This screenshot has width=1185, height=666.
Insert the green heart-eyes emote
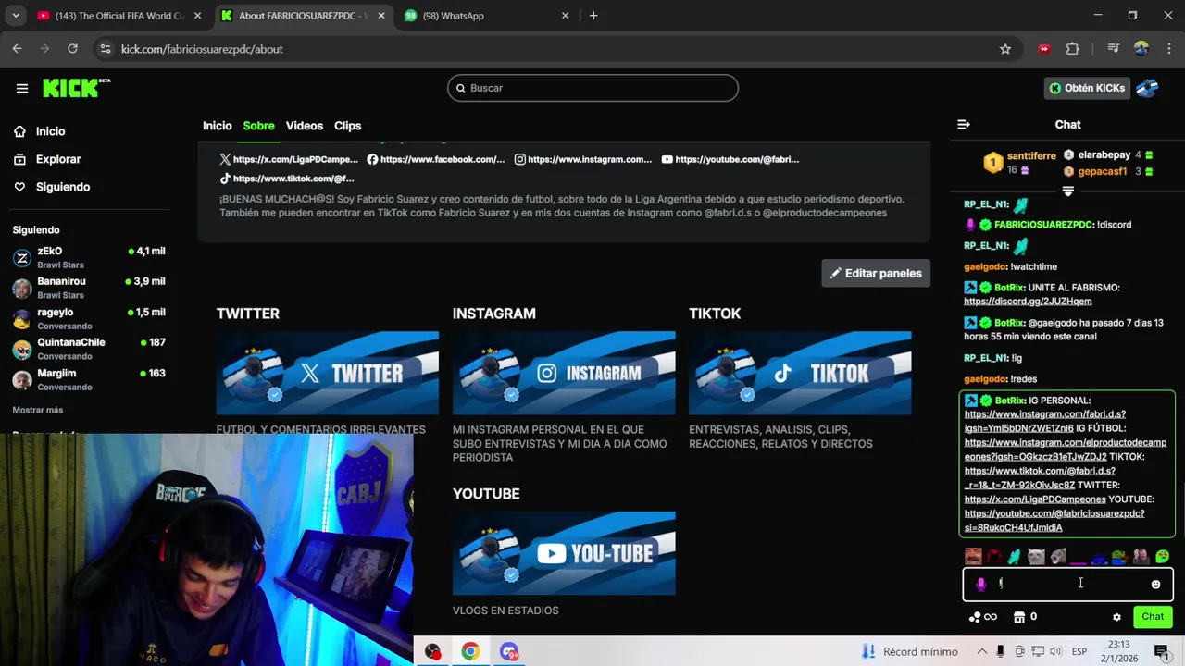[x=1162, y=556]
